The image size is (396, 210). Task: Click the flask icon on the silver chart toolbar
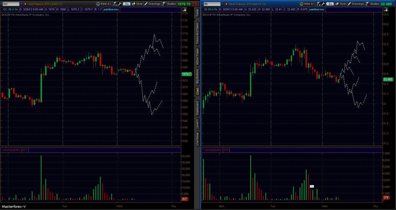[x=319, y=4]
